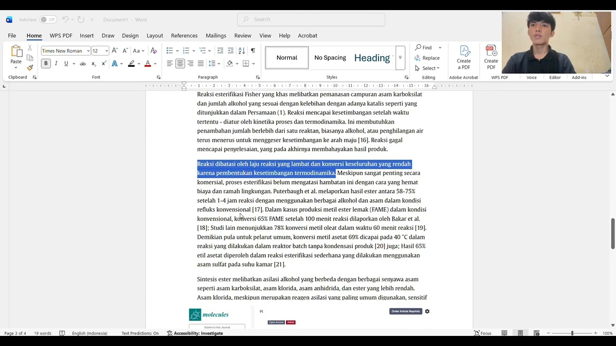Image resolution: width=616 pixels, height=346 pixels.
Task: Click the Find button
Action: pos(424,48)
